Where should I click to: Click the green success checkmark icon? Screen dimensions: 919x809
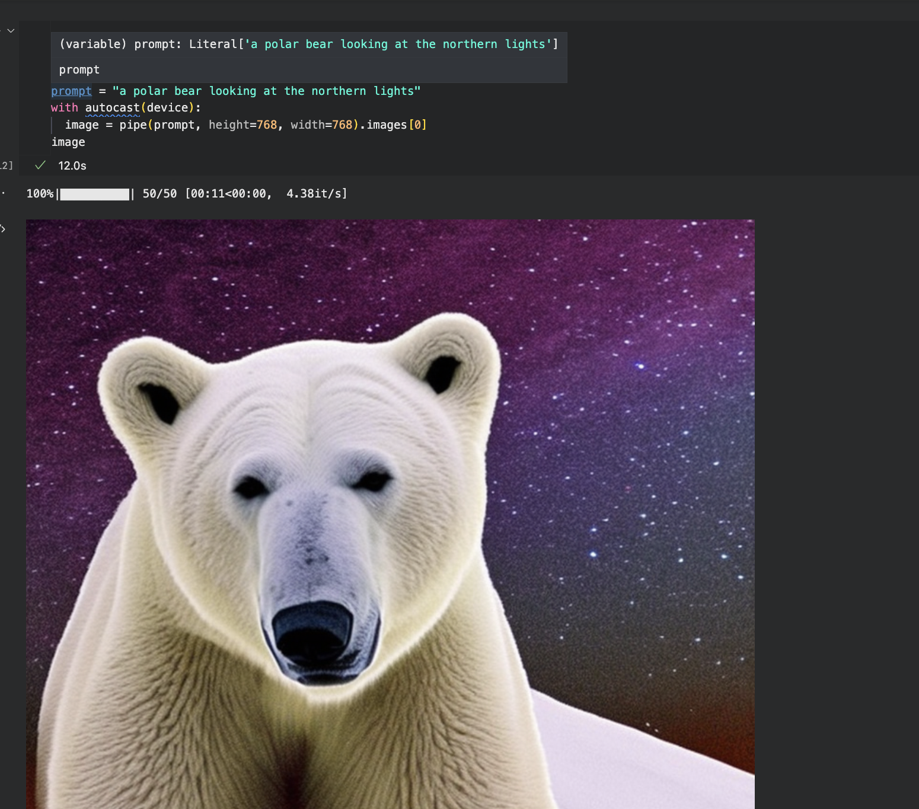click(40, 165)
